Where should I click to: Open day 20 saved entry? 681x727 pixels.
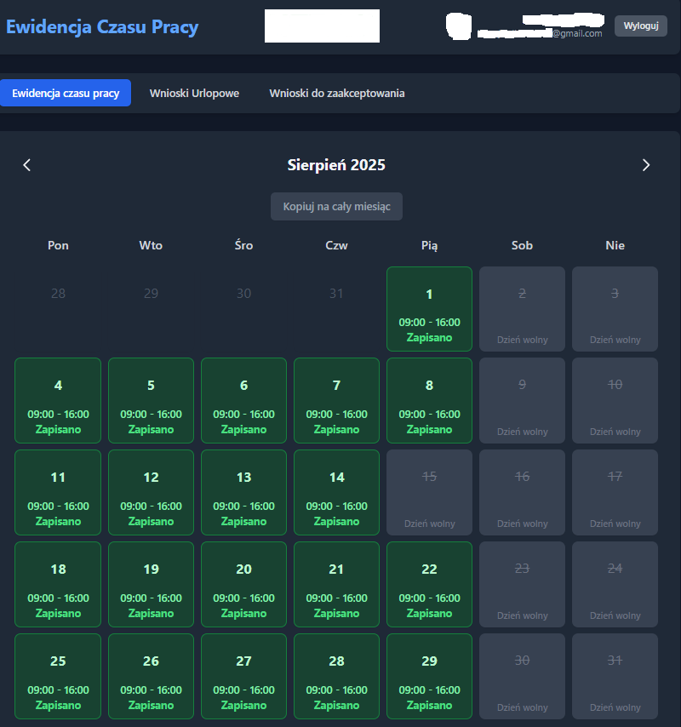[x=243, y=584]
